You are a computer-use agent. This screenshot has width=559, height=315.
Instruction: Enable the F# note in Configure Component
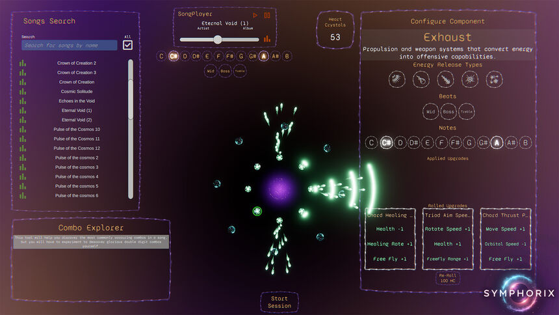point(456,143)
